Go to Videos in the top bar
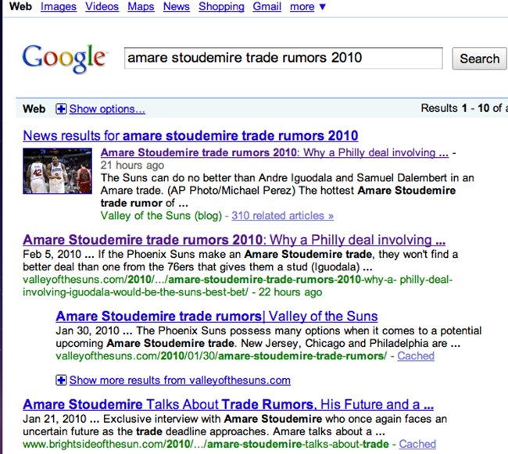The image size is (508, 454). [x=102, y=7]
